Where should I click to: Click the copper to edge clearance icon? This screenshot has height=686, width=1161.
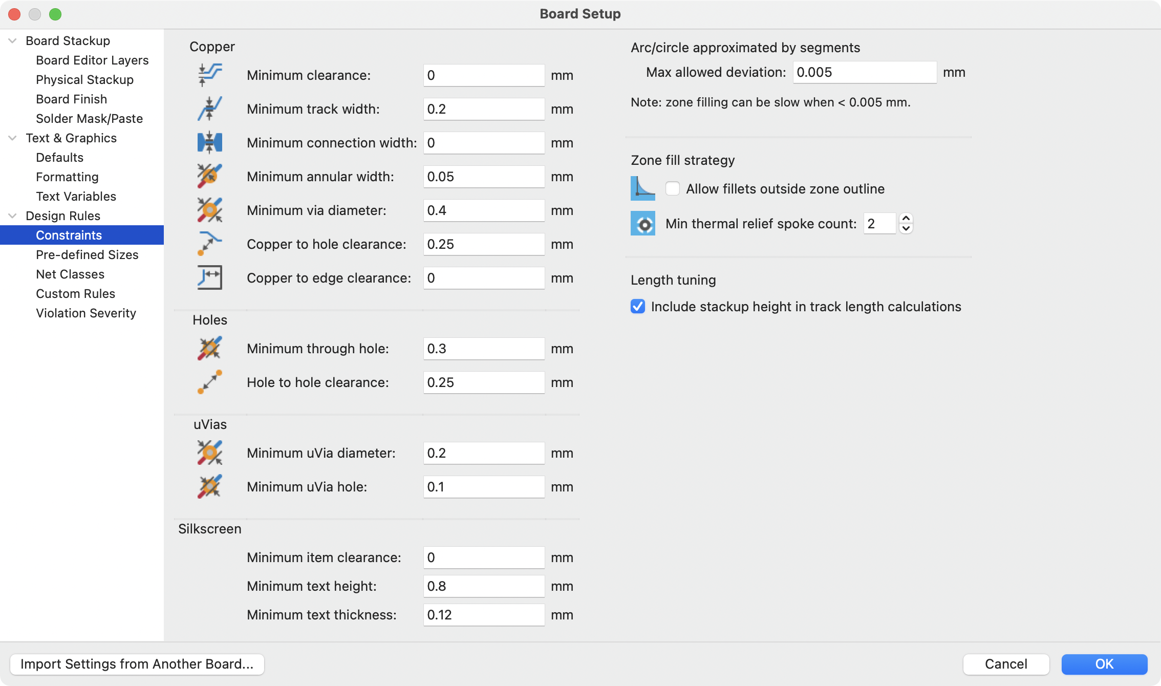click(x=210, y=277)
